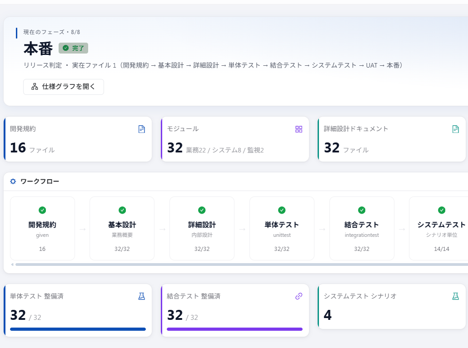Image resolution: width=468 pixels, height=348 pixels.
Task: Click the 業務概要 label under 基本設計
Action: pyautogui.click(x=122, y=235)
